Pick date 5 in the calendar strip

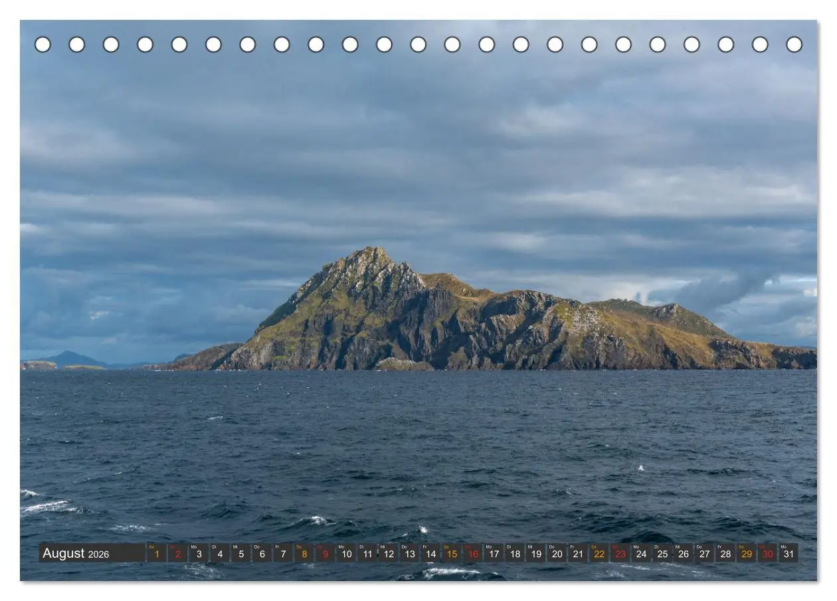click(x=241, y=553)
